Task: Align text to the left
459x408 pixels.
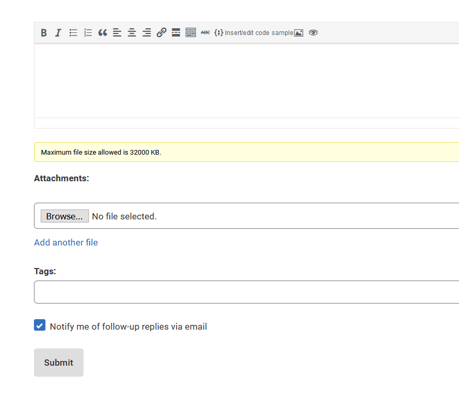Action: (x=117, y=33)
